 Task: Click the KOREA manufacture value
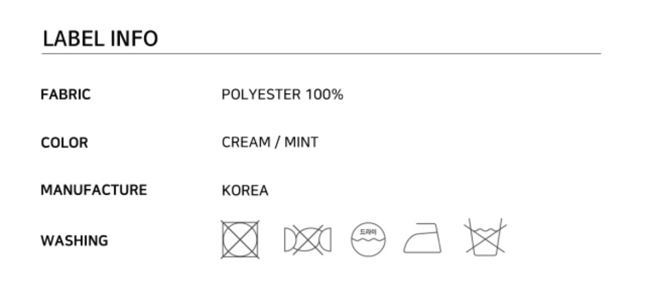245,190
